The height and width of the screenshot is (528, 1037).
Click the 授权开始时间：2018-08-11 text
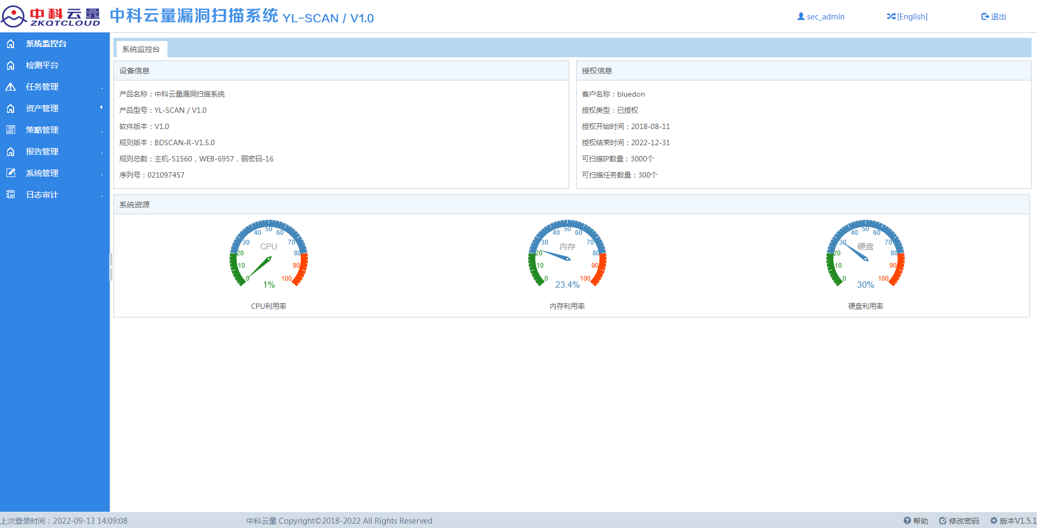click(625, 126)
